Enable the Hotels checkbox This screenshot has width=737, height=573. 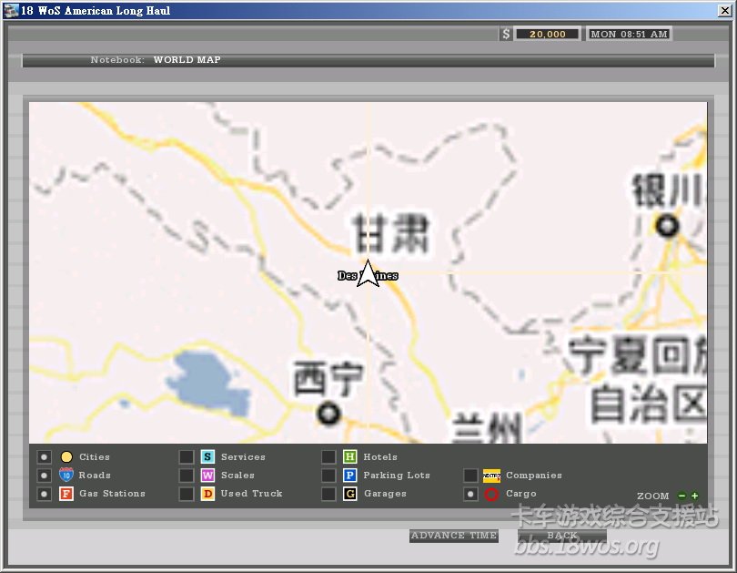(x=328, y=456)
